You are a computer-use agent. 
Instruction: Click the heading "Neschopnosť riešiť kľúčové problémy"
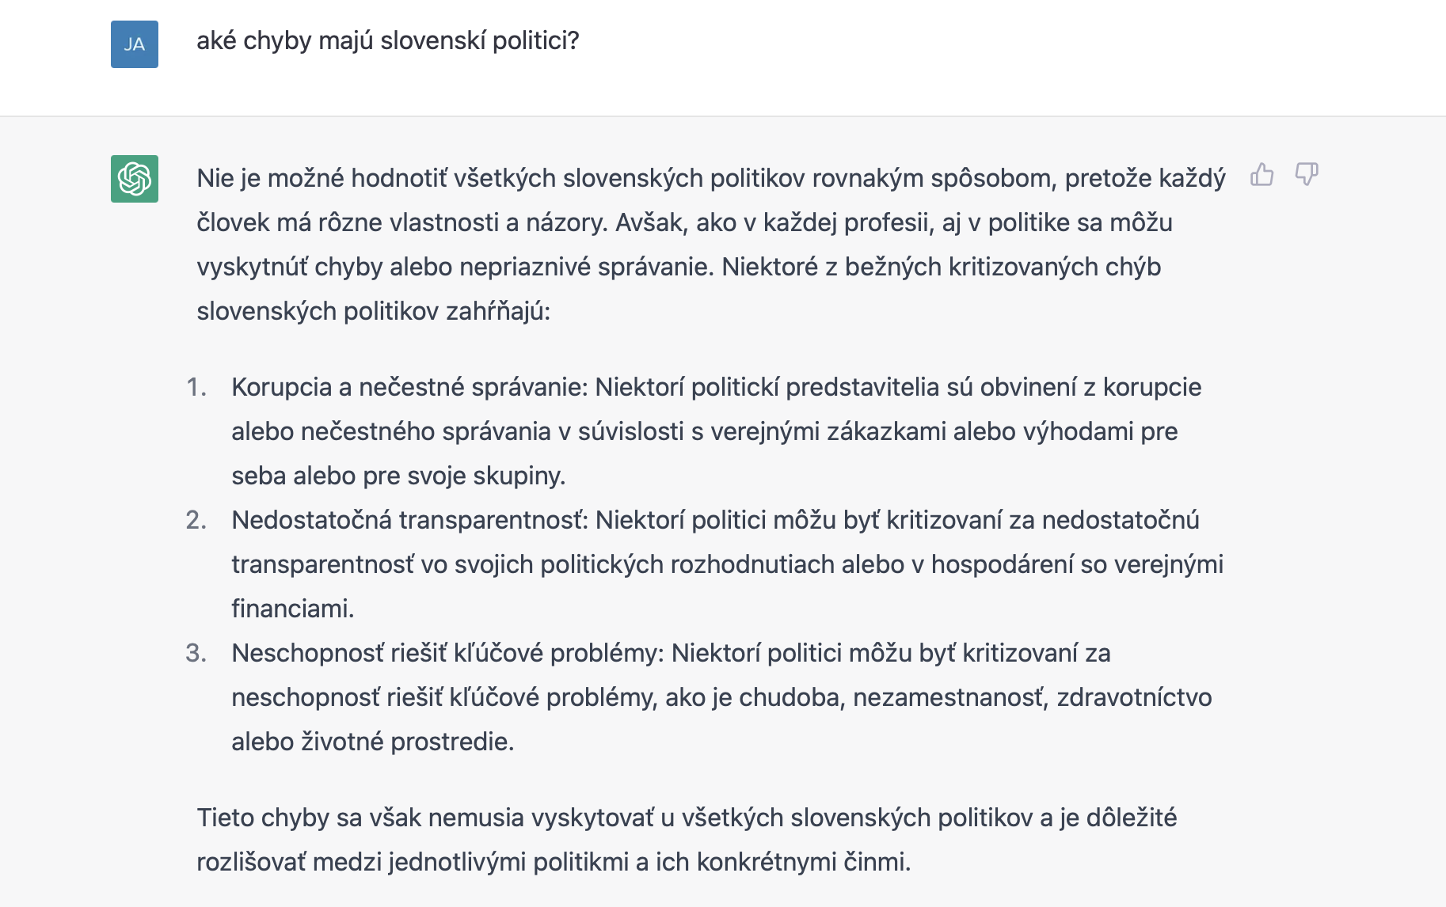click(447, 653)
